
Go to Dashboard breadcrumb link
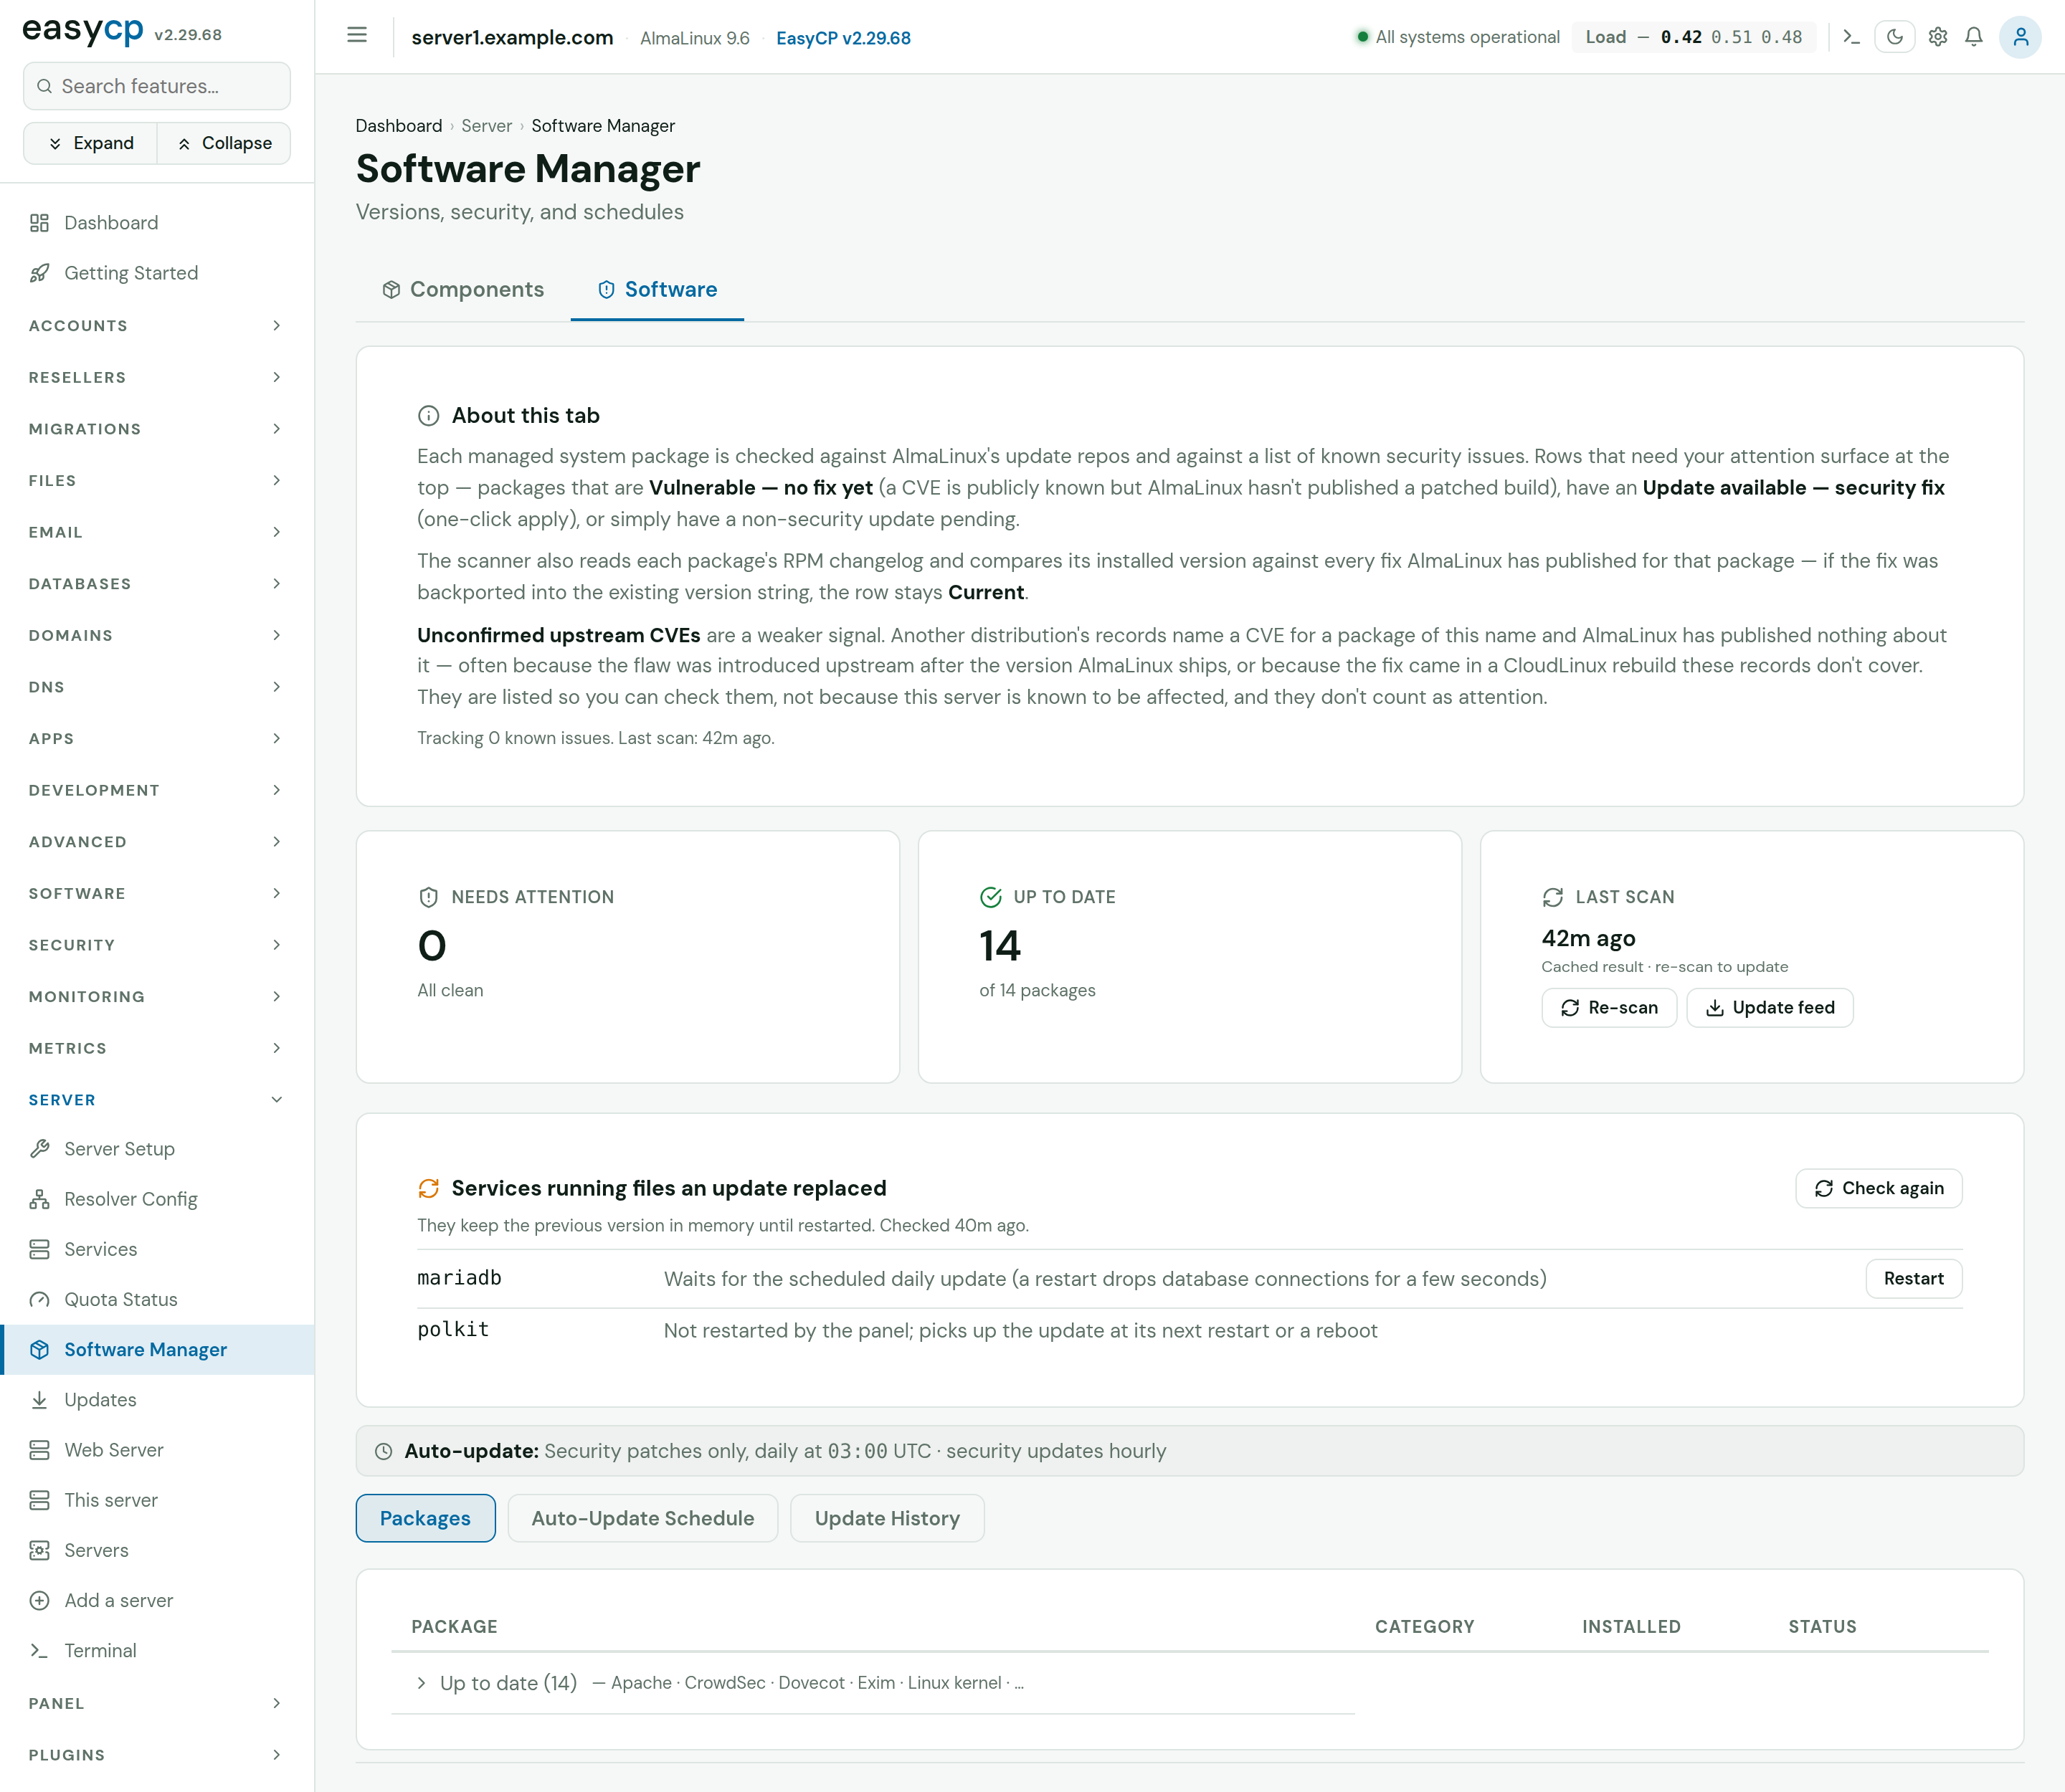pyautogui.click(x=398, y=126)
